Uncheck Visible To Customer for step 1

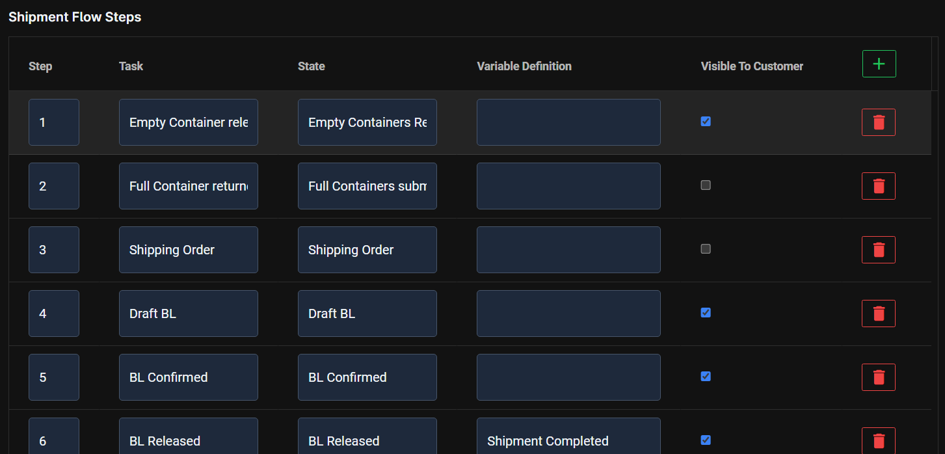[x=706, y=122]
